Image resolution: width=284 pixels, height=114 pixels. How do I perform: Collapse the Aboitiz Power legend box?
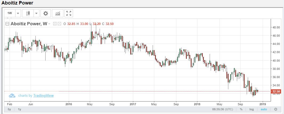(x=7, y=24)
